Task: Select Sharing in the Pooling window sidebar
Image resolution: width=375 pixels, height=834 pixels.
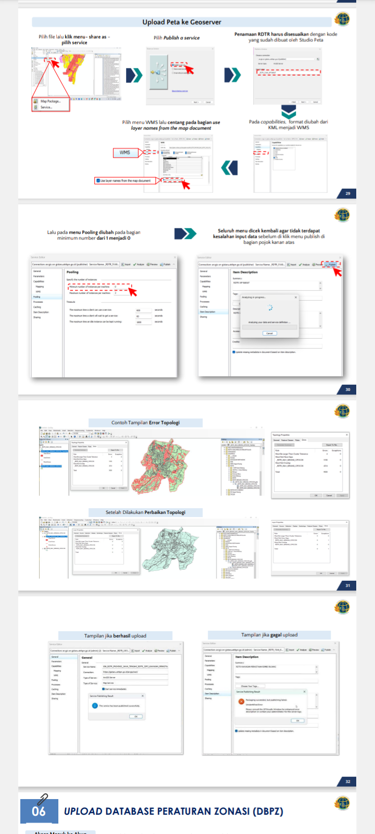Action: click(x=37, y=317)
